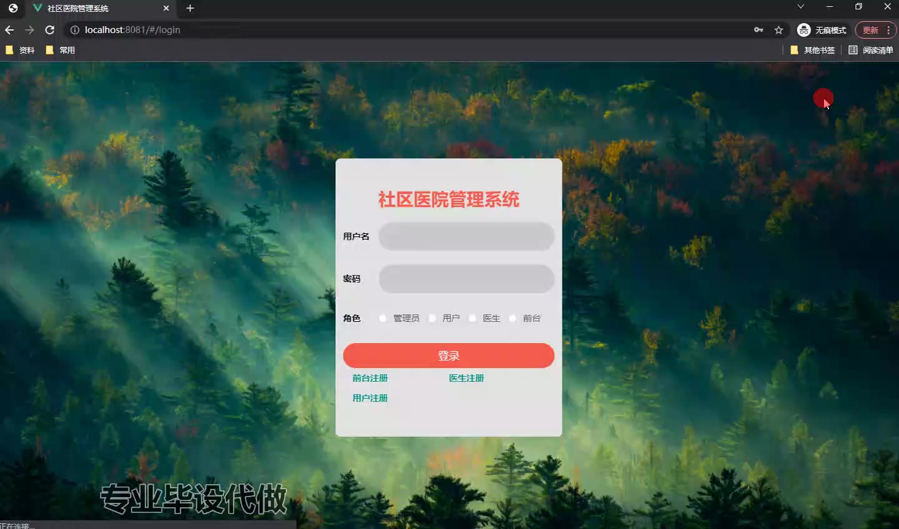Screen dimensions: 899x529
Task: Open the tab search dropdown
Action: click(x=801, y=6)
